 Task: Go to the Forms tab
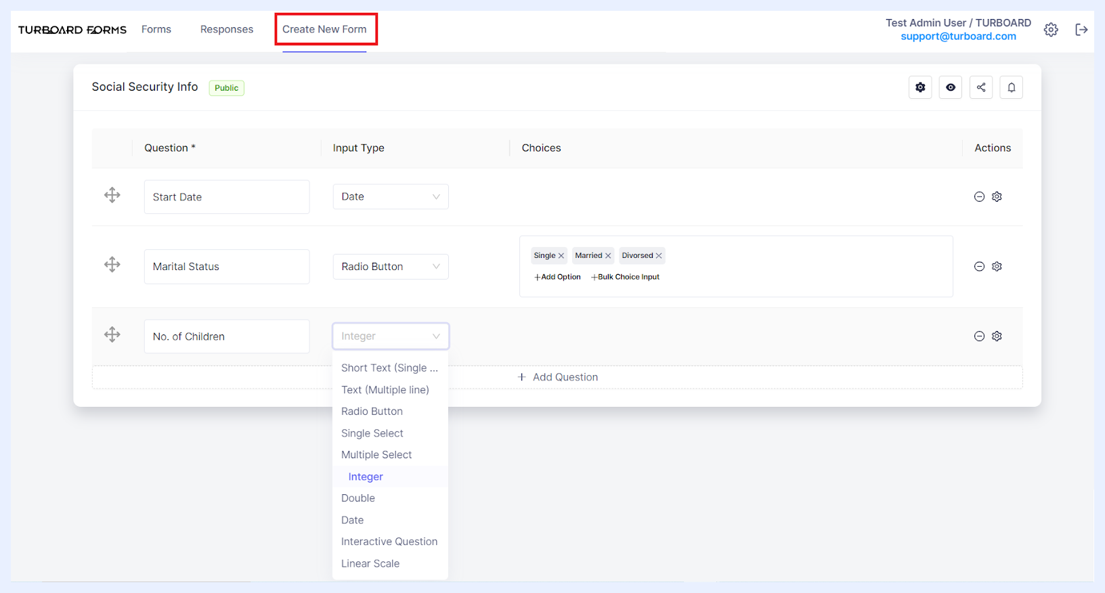[x=156, y=29]
